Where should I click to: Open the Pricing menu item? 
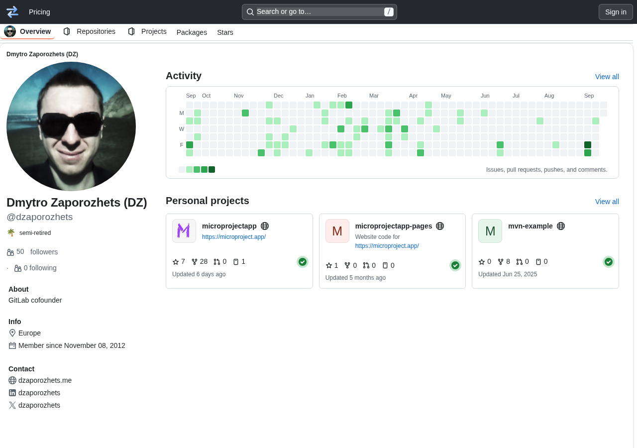39,12
